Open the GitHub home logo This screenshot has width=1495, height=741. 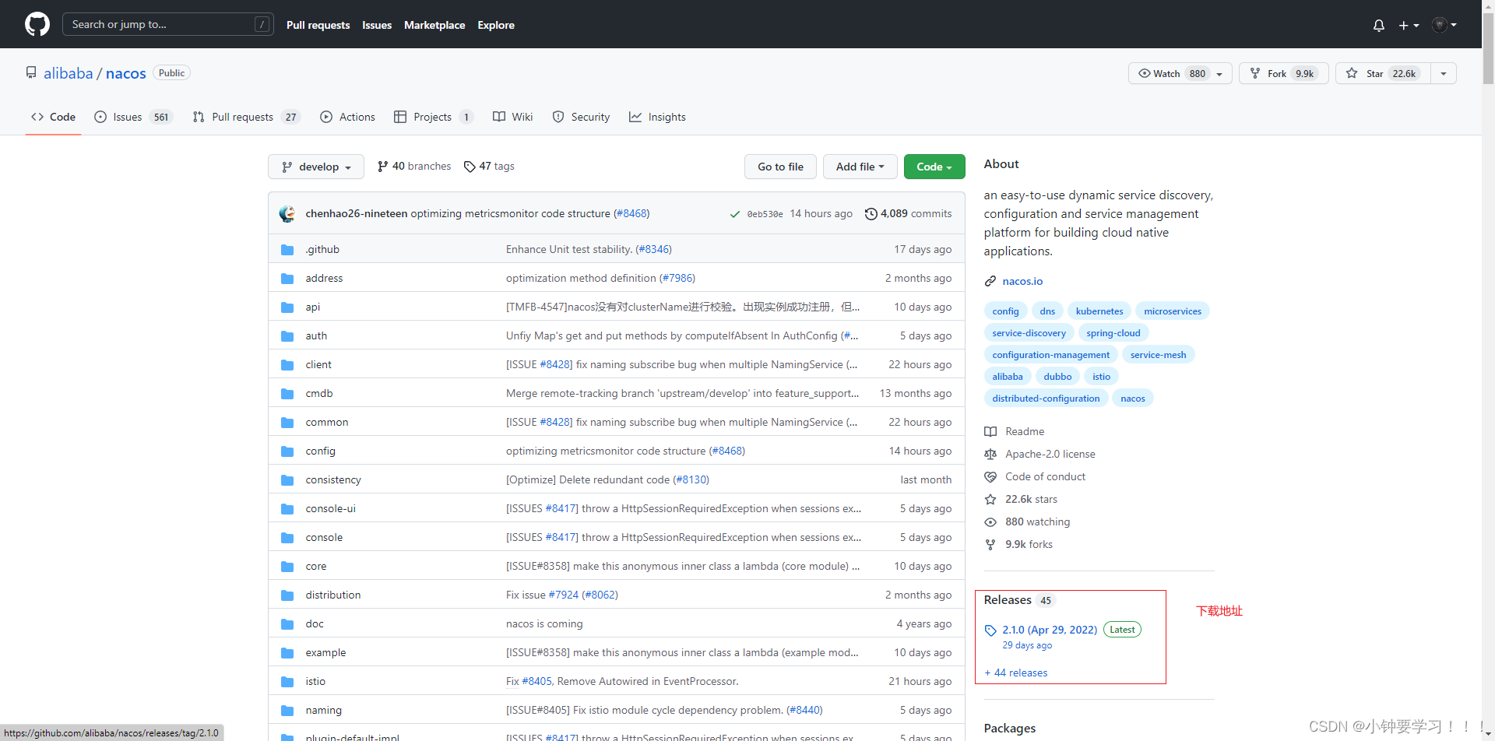(x=37, y=24)
